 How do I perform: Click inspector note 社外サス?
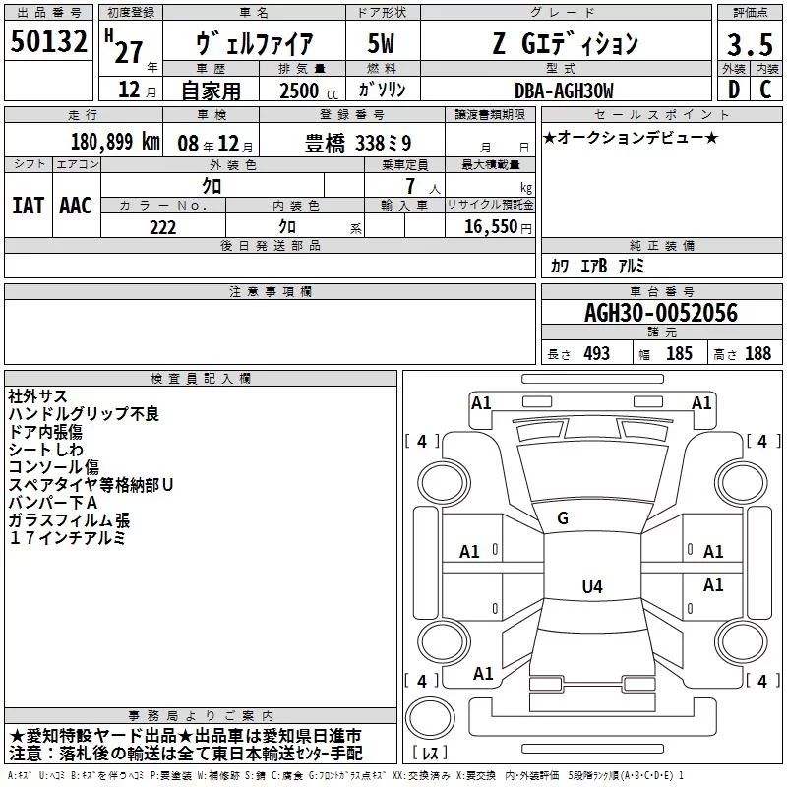(37, 396)
